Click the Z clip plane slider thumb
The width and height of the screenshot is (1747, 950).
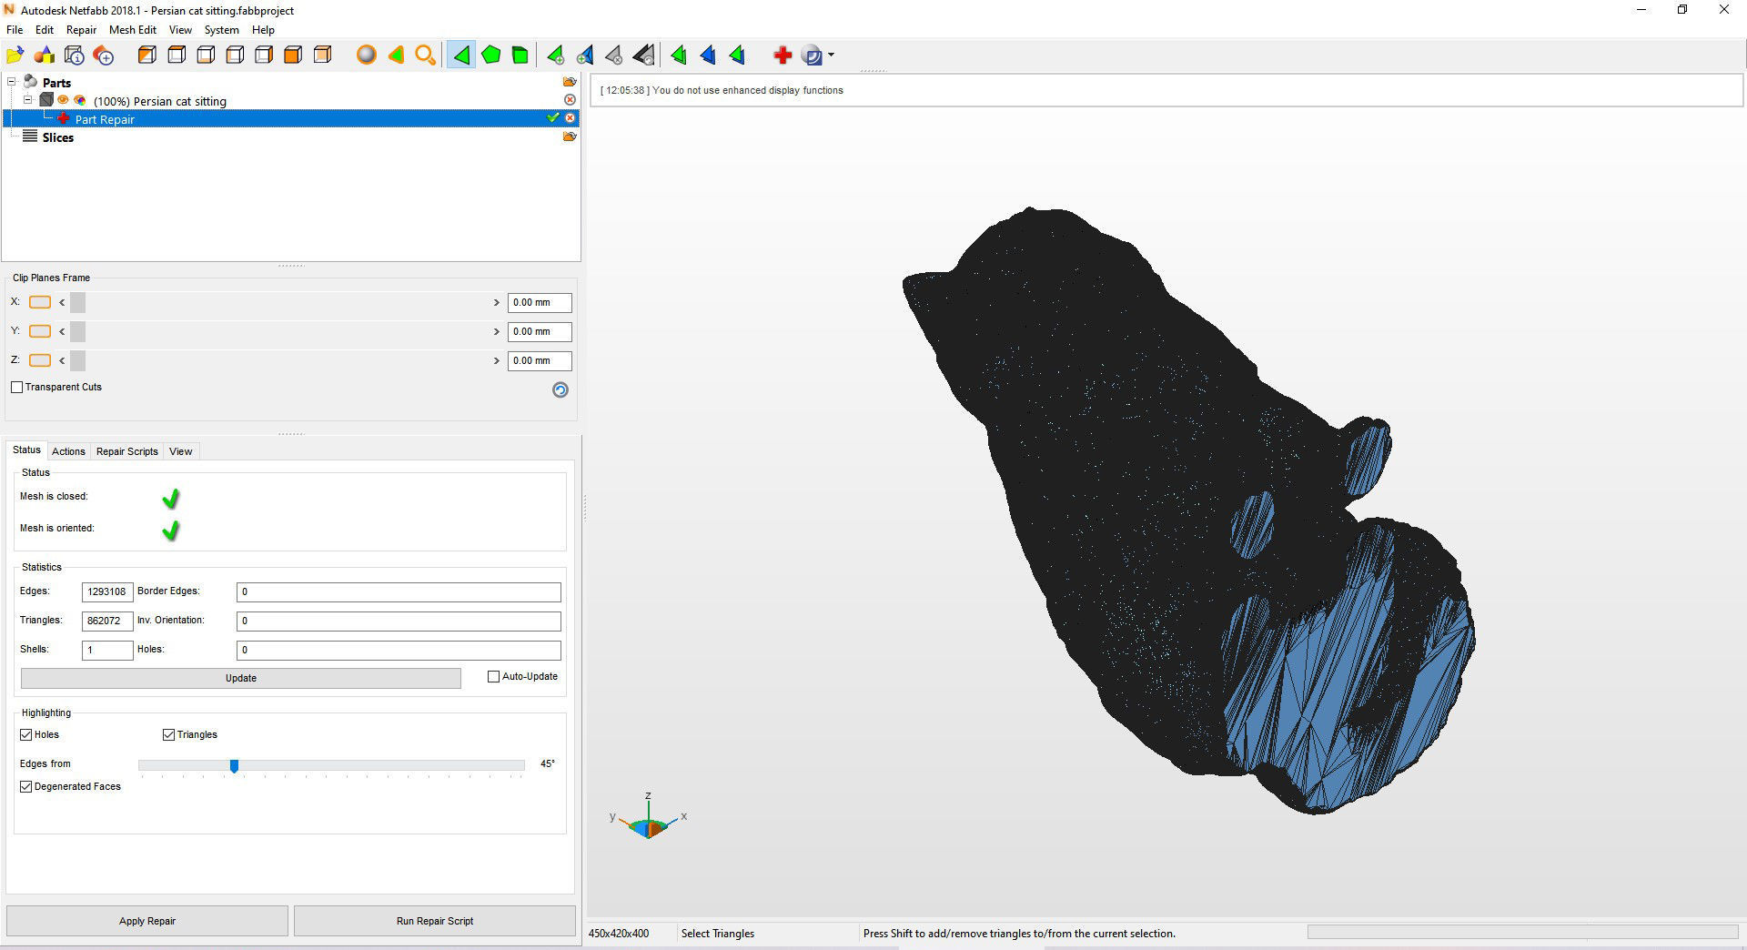pyautogui.click(x=77, y=360)
